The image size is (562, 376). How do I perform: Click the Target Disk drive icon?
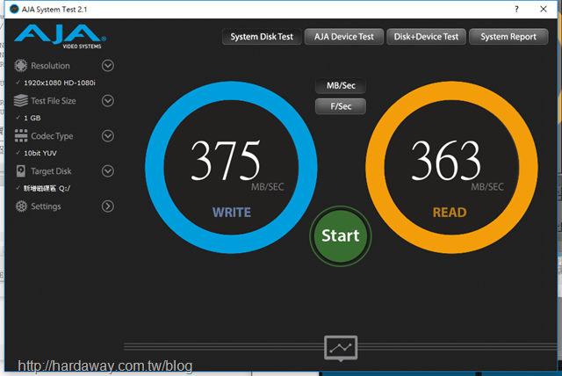pos(21,171)
